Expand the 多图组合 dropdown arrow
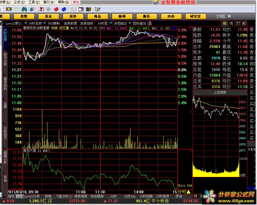The width and height of the screenshot is (257, 205). pyautogui.click(x=130, y=23)
